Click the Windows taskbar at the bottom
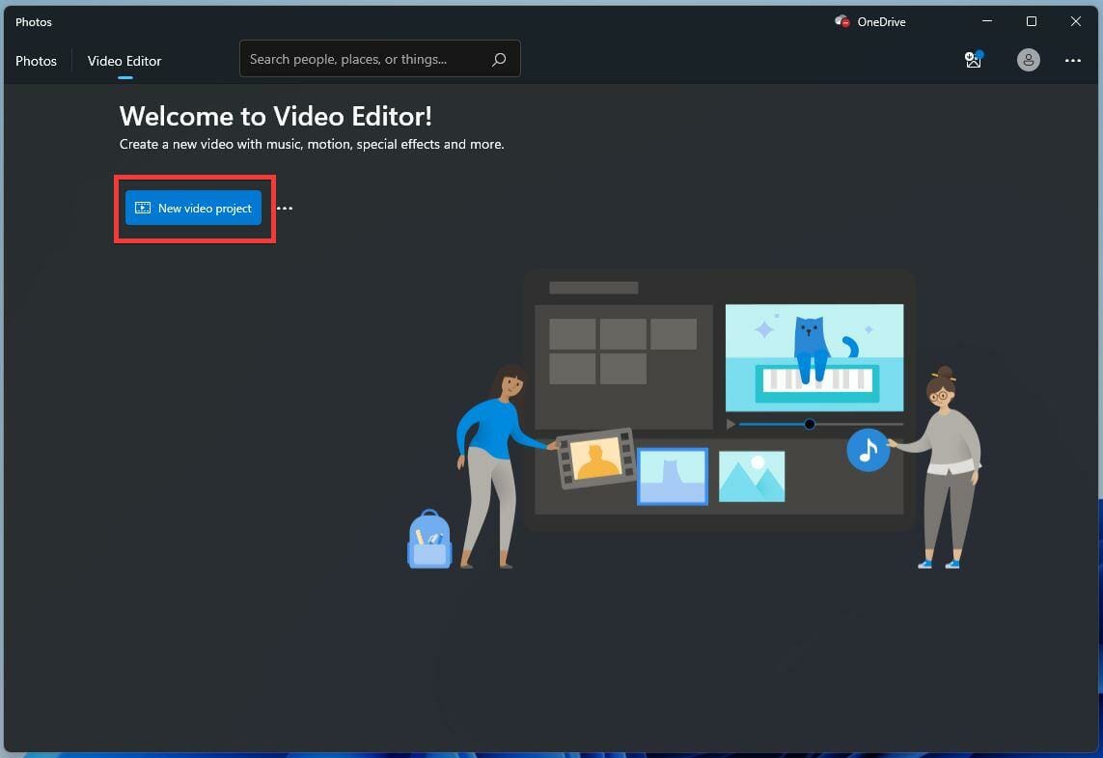Screen dimensions: 1103x758 point(551,751)
